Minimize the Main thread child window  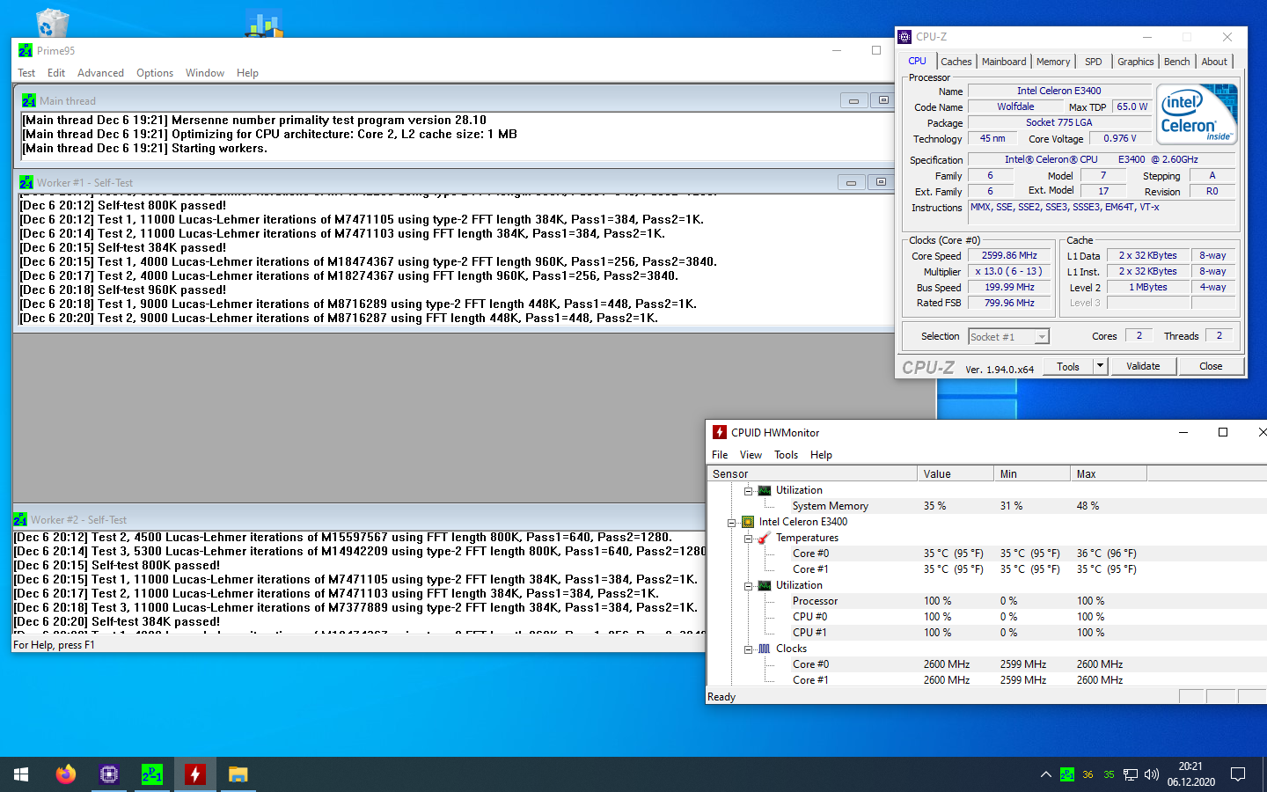coord(853,100)
